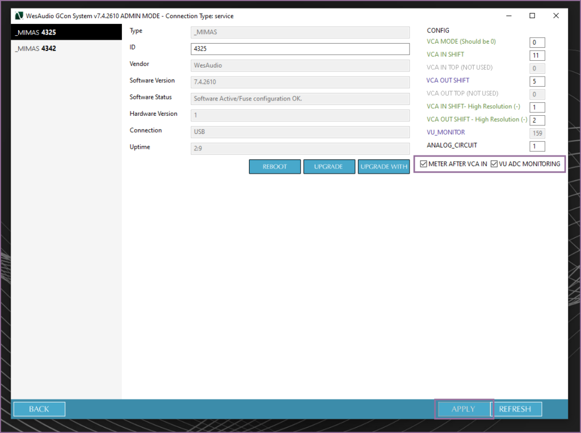Click the disabled VCA IN TOP field
This screenshot has width=581, height=433.
coord(537,69)
